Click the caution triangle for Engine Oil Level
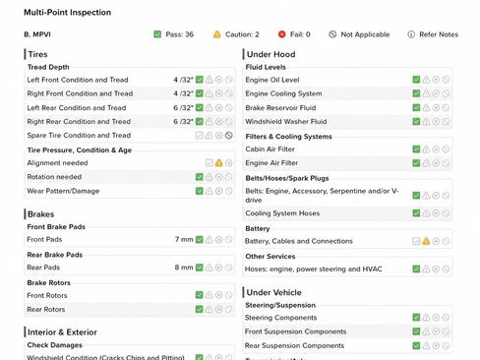Image resolution: width=480 pixels, height=360 pixels. [x=426, y=80]
